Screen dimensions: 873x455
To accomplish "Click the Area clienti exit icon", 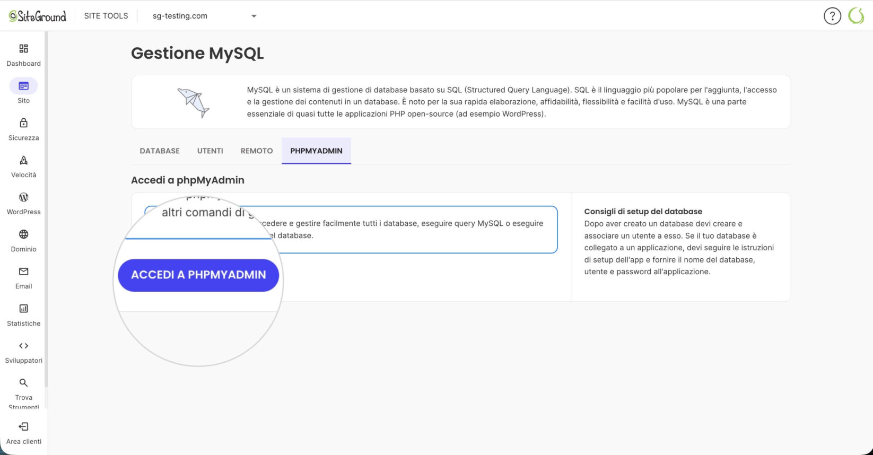I will point(23,427).
